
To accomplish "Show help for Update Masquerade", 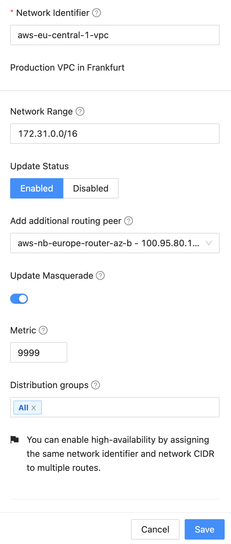I will 100,275.
